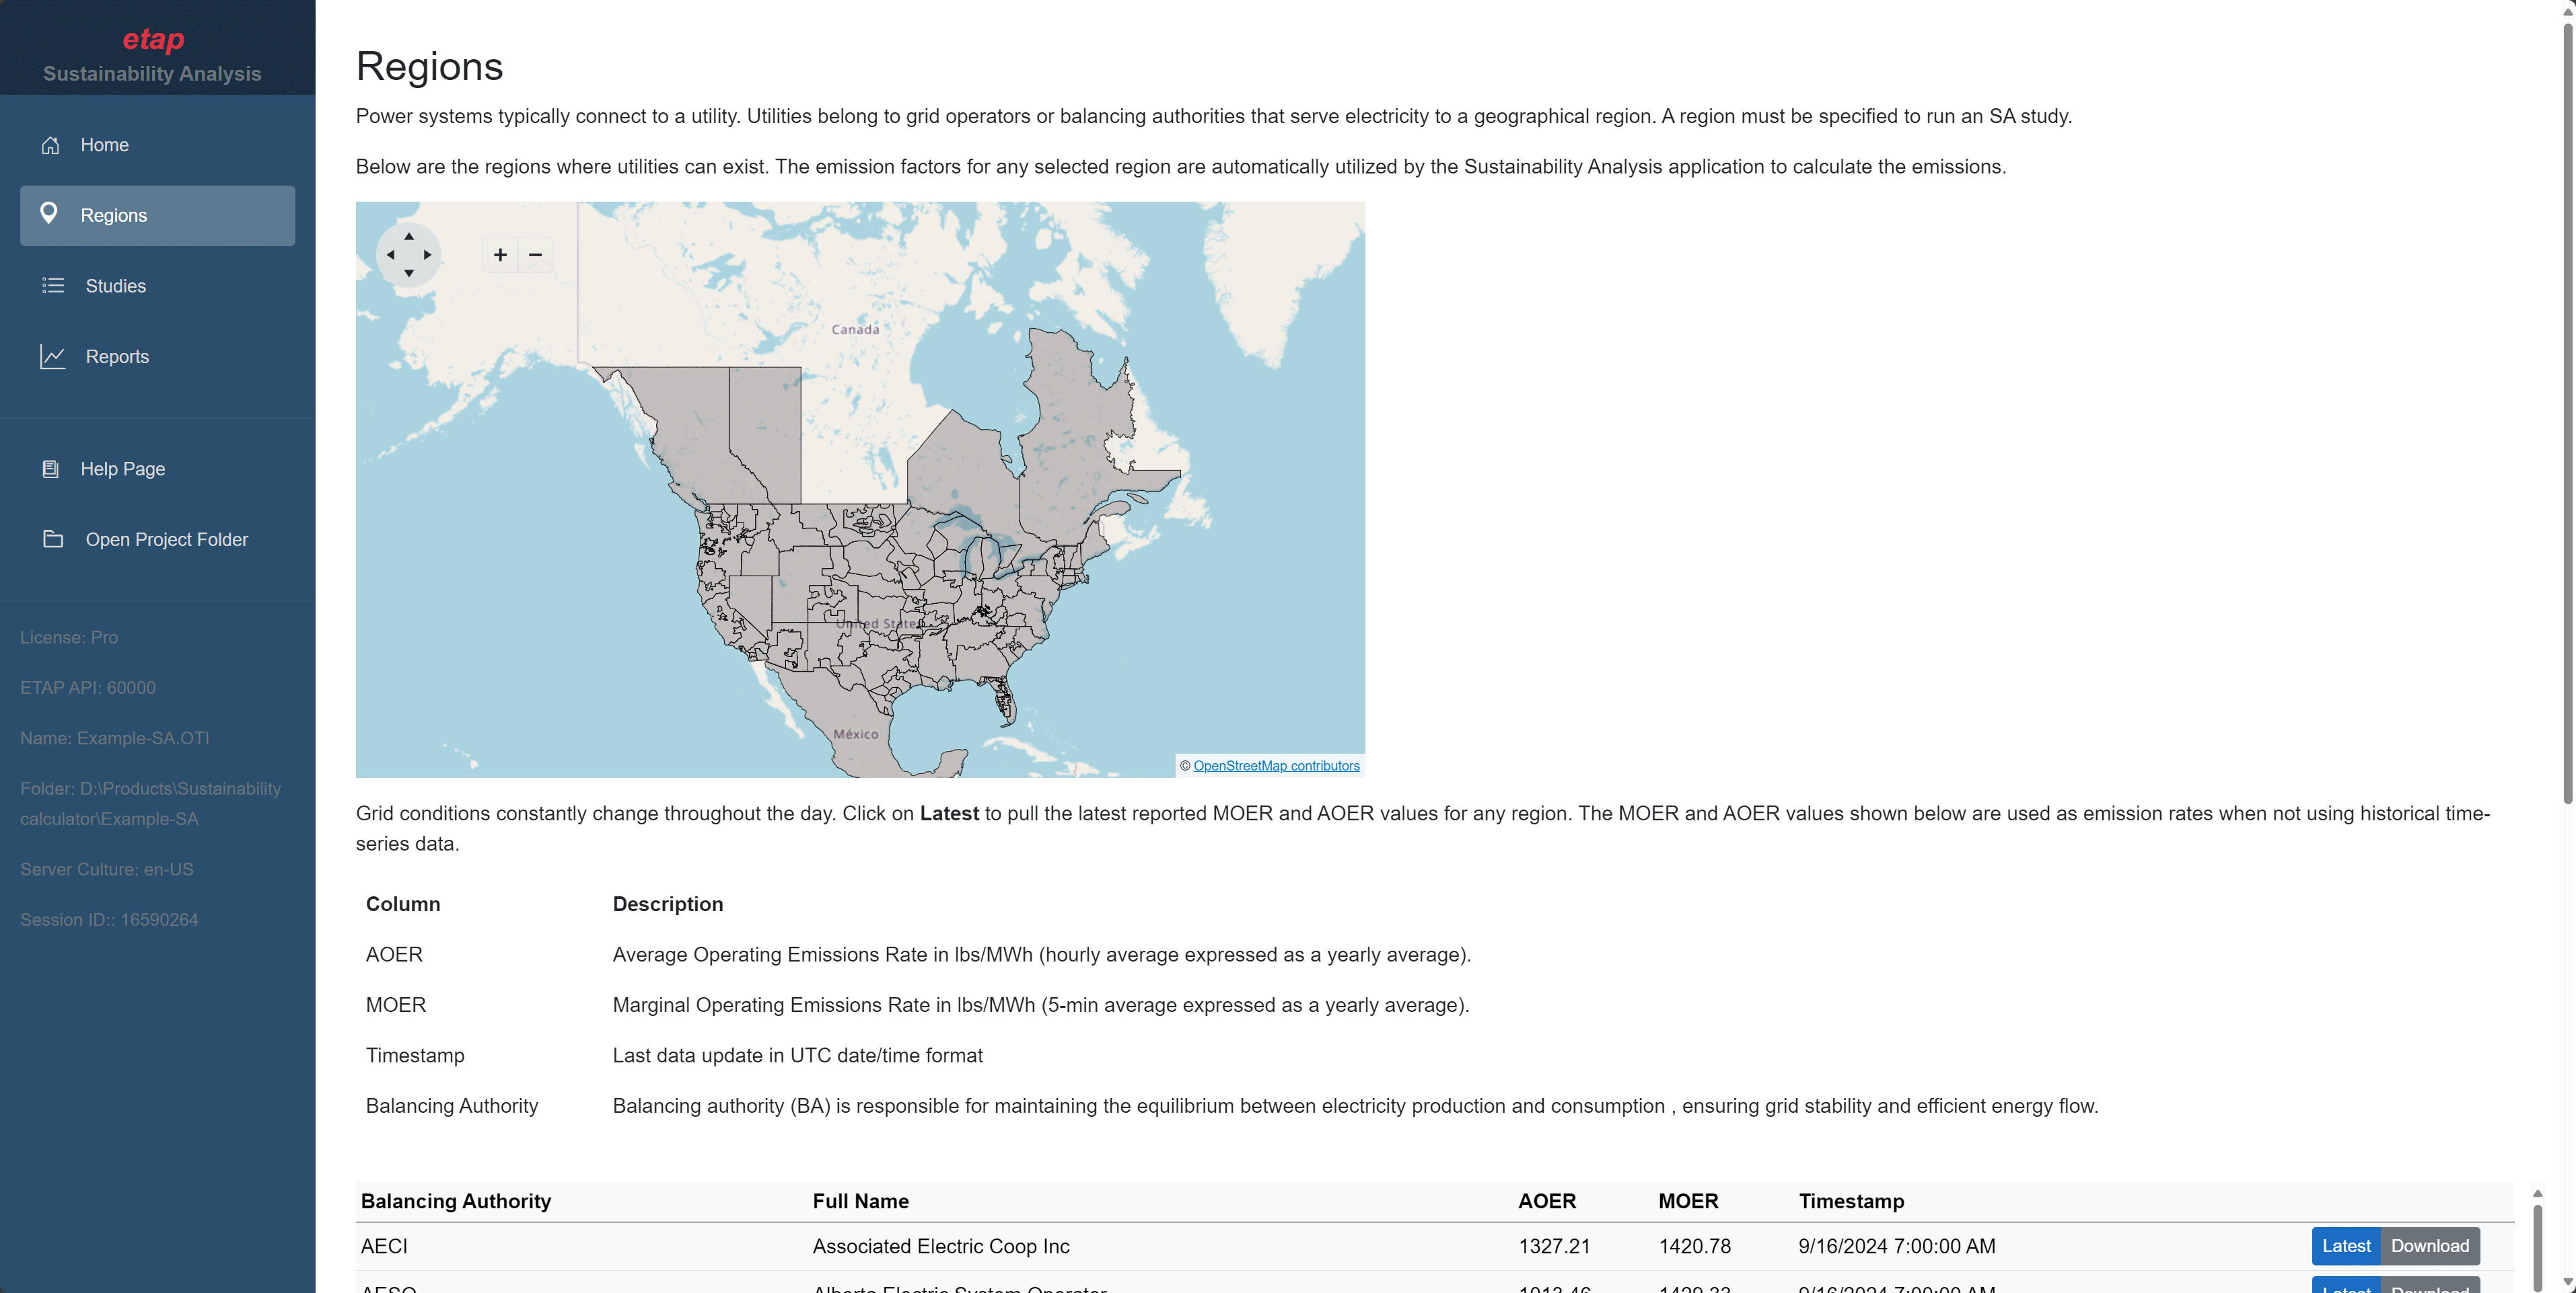This screenshot has width=2576, height=1293.
Task: Click the Regions location pin icon
Action: (x=48, y=214)
